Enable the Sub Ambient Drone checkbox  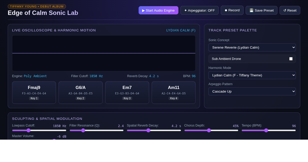point(291,59)
